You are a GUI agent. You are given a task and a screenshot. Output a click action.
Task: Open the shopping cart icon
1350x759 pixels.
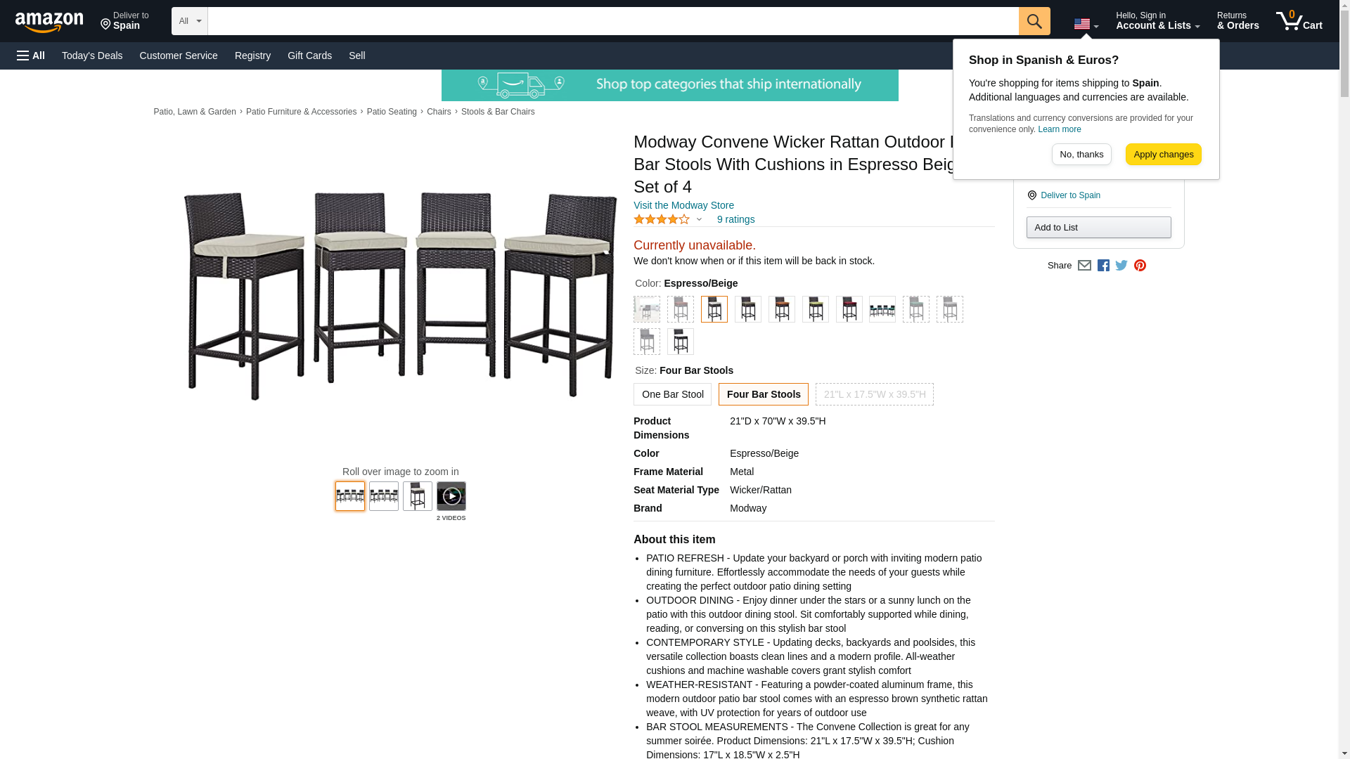1299,21
